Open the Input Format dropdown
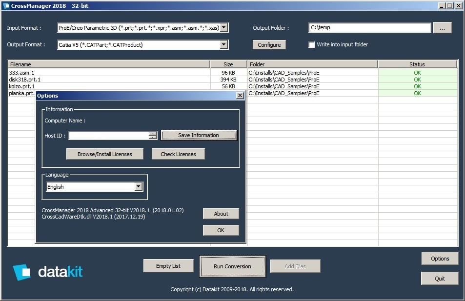The image size is (465, 301). coord(224,28)
